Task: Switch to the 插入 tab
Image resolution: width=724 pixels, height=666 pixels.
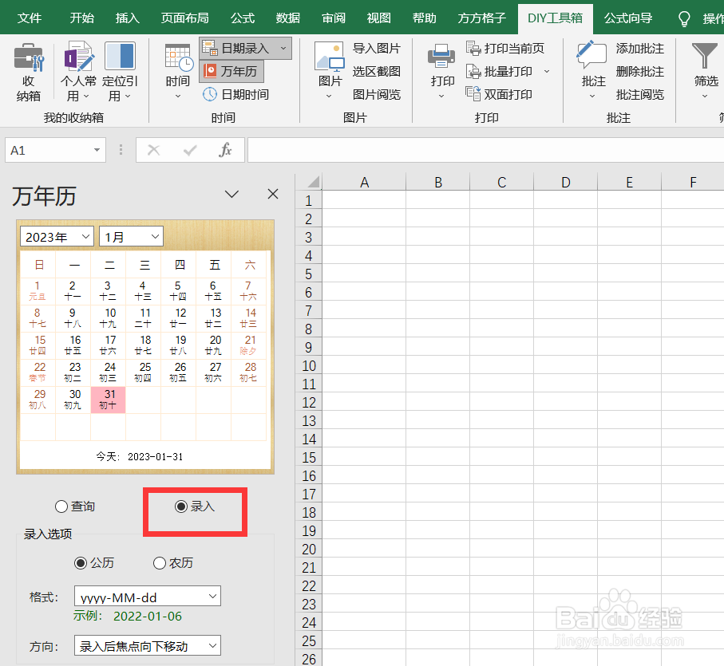Action: [x=127, y=18]
